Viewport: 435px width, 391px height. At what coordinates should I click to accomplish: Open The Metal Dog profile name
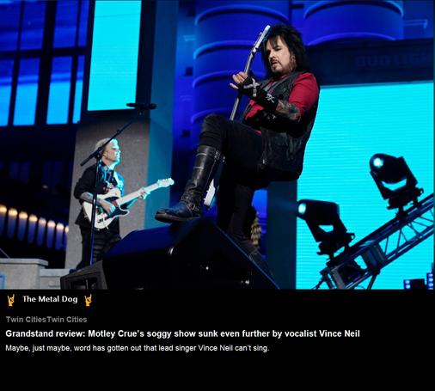50,299
